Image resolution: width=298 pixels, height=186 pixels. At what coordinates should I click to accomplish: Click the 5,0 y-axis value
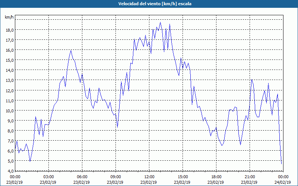click(10, 161)
